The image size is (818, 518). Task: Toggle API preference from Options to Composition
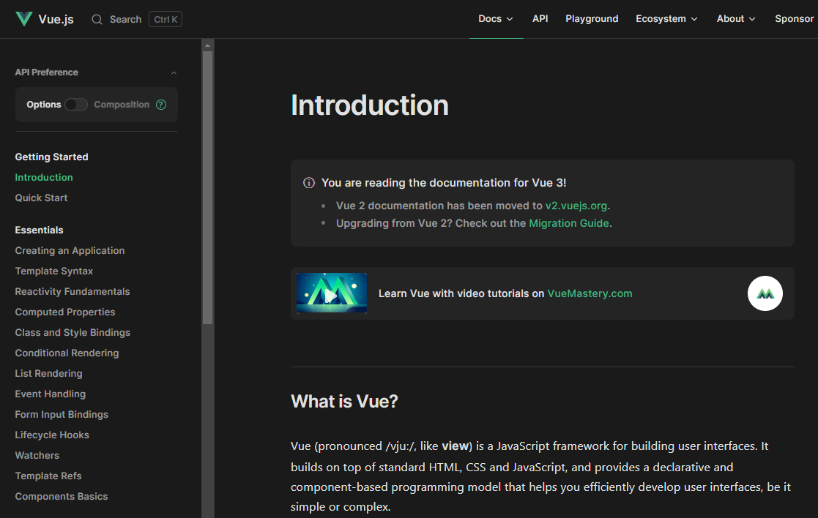[77, 105]
